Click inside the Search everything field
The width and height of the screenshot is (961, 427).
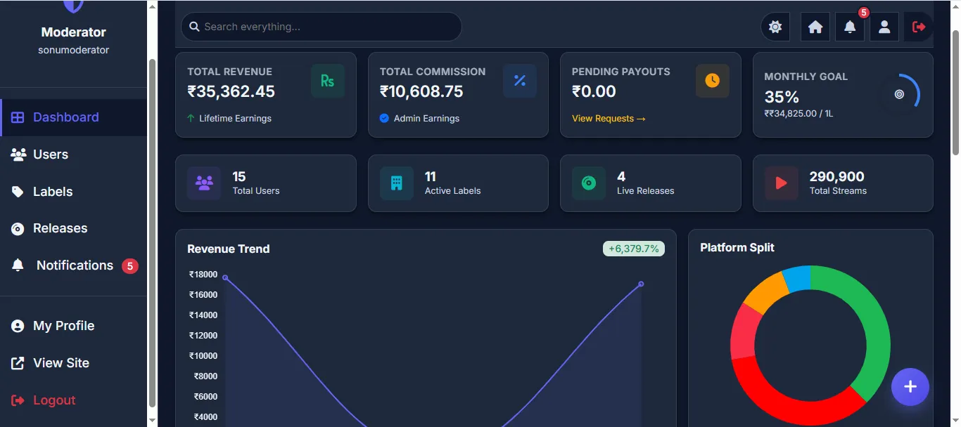[x=322, y=27]
